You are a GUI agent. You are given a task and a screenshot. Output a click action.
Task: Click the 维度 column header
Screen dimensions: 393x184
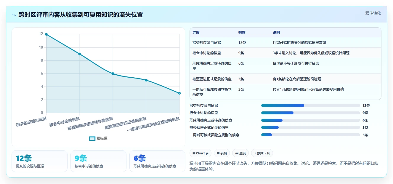coord(196,33)
